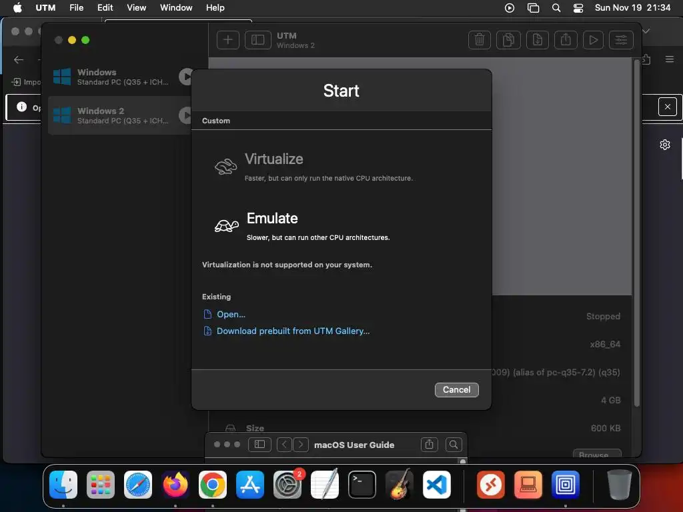This screenshot has height=512, width=683.
Task: Open Google Chrome from the Dock
Action: click(x=213, y=485)
